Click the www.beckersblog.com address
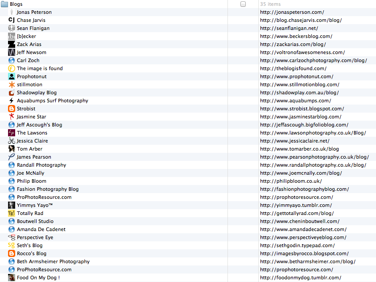Screen dimensions: 376x282 pyautogui.click(x=296, y=36)
